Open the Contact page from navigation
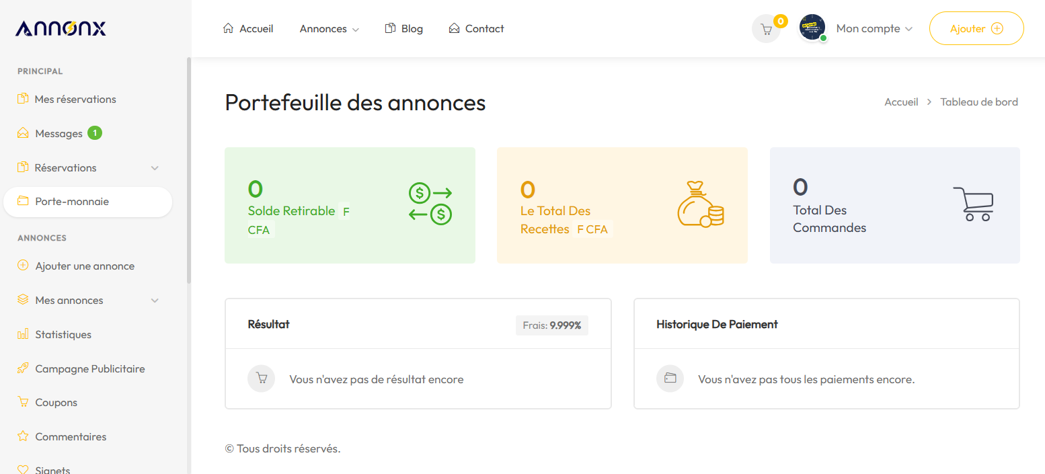This screenshot has width=1045, height=474. [476, 29]
